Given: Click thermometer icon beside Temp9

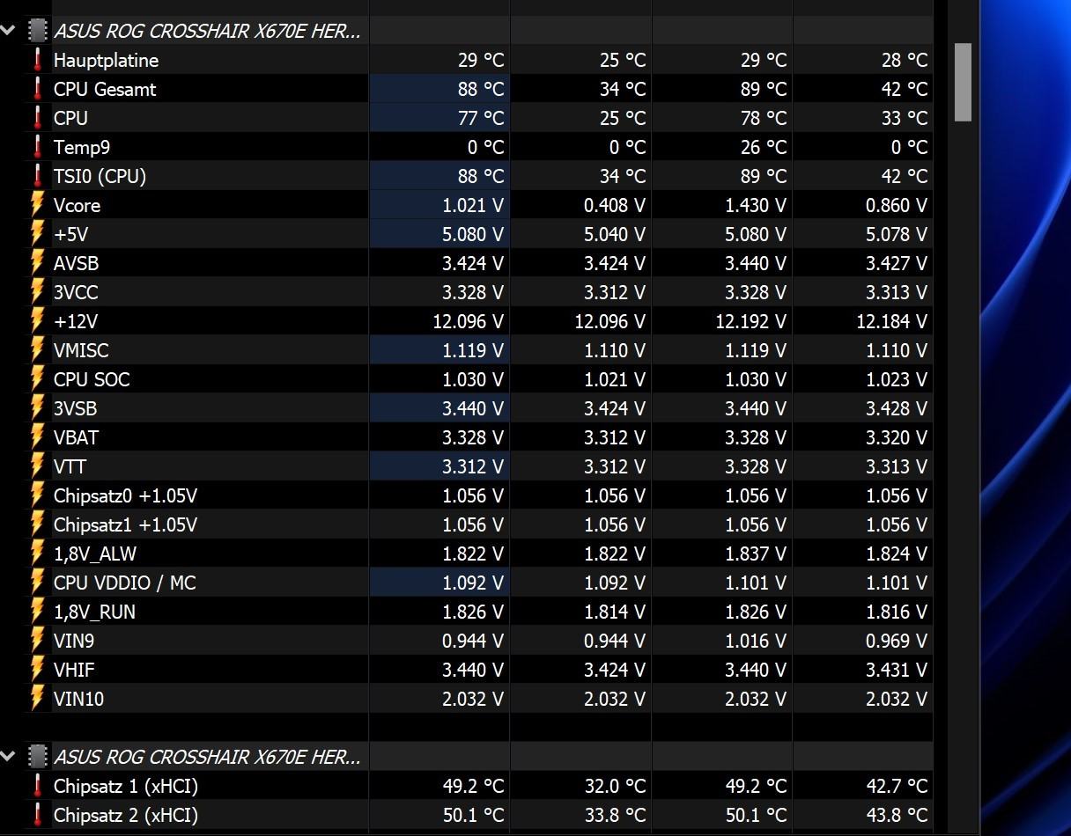Looking at the screenshot, I should (37, 147).
